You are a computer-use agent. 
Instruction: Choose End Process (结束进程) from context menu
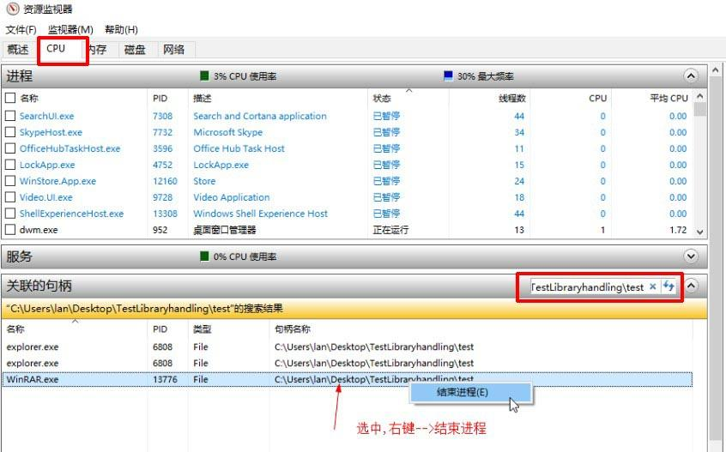coord(463,393)
